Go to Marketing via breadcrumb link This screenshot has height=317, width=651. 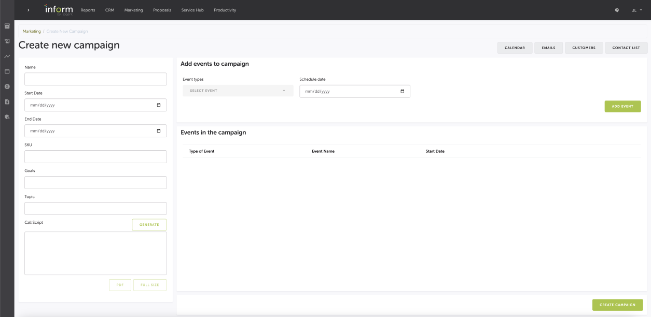pos(32,31)
